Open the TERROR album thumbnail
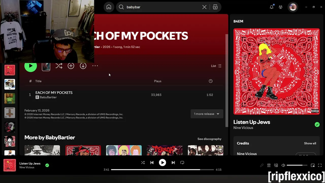The image size is (325, 183). [165, 150]
